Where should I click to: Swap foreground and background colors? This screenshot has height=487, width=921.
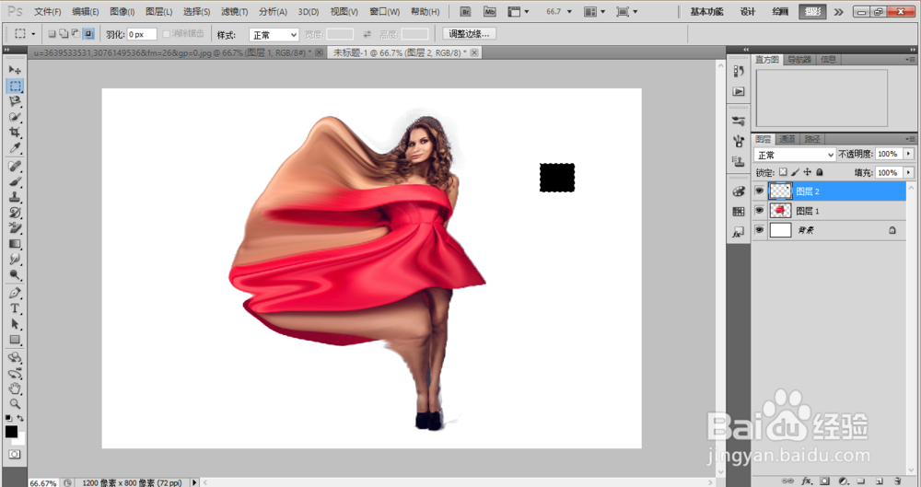pyautogui.click(x=20, y=418)
